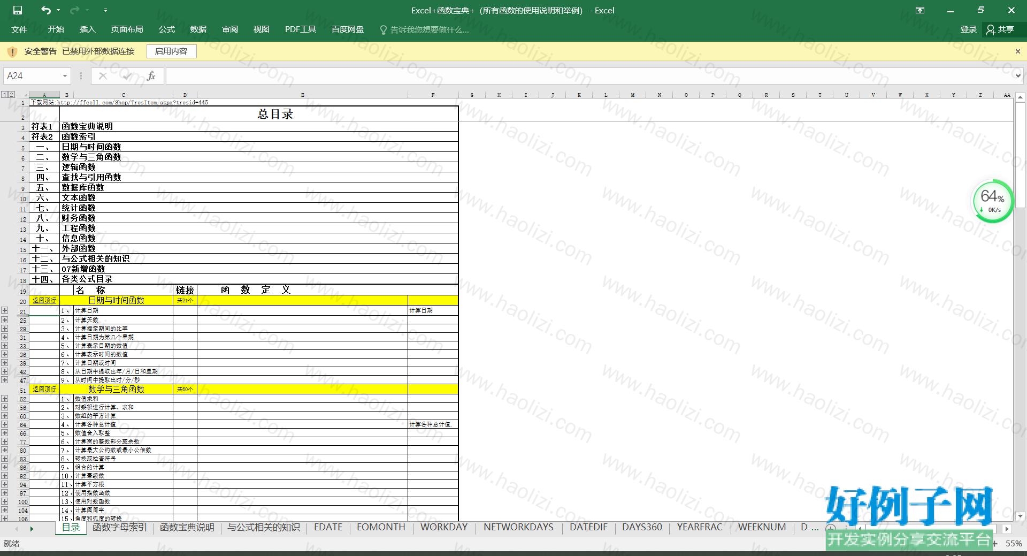Viewport: 1027px width, 556px height.
Task: Expand the outline group at row 64
Action: coord(5,424)
